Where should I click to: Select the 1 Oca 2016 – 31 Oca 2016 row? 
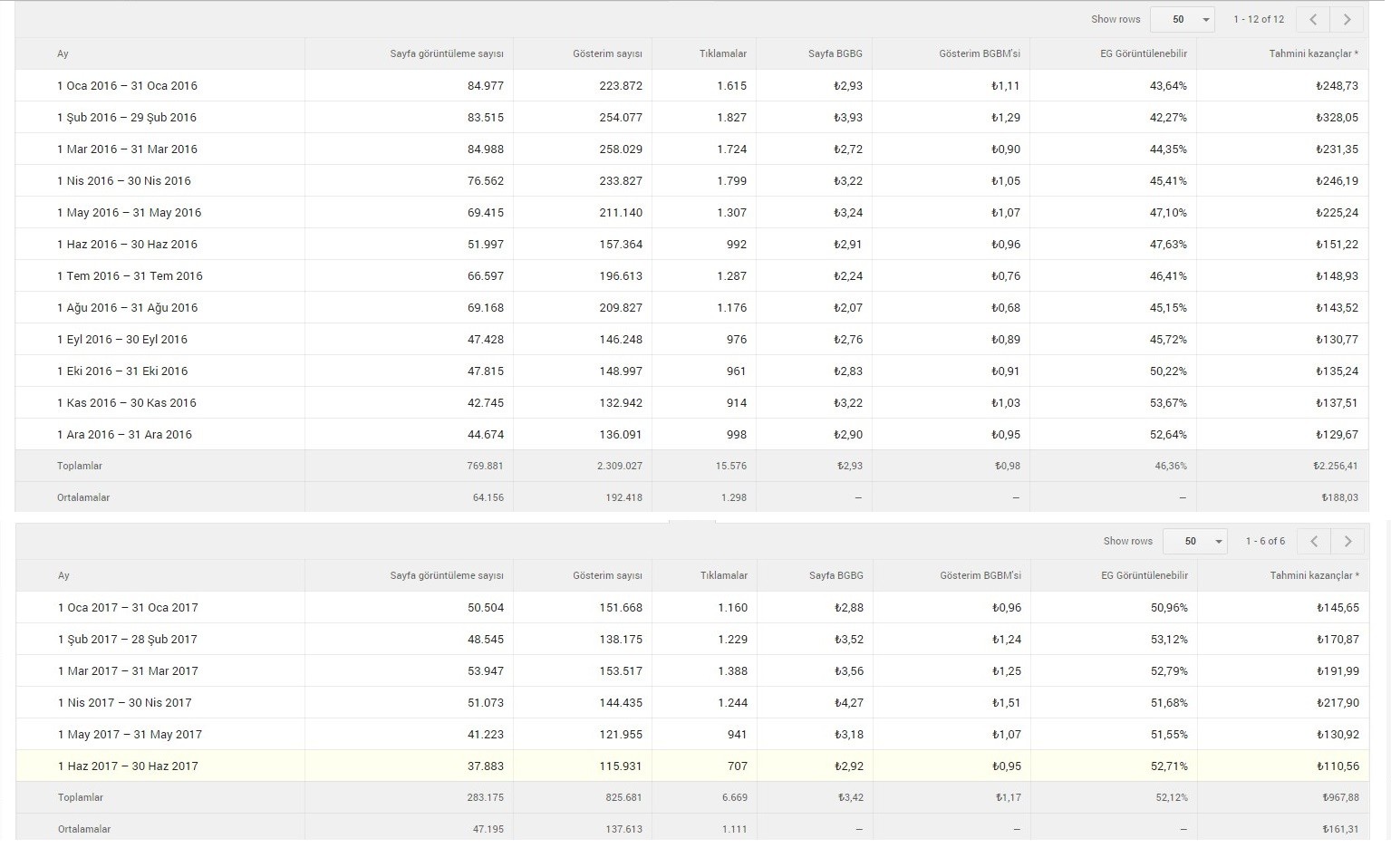coord(691,85)
